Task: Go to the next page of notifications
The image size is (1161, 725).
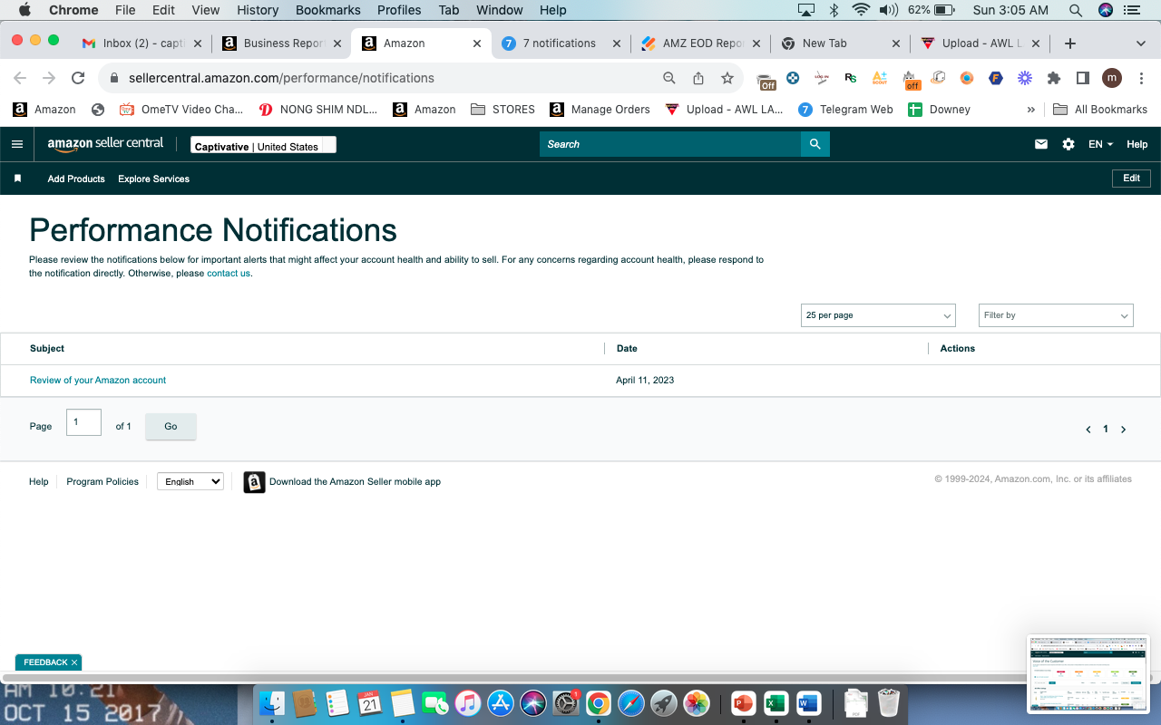Action: pos(1123,430)
